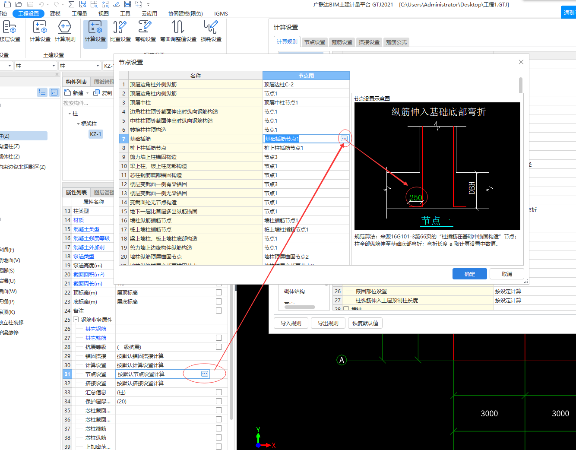
Task: Tick the checkbox for 顶标高(m) row
Action: point(219,292)
